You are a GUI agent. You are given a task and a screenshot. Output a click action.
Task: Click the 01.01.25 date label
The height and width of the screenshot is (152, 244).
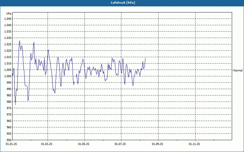pos(11,144)
